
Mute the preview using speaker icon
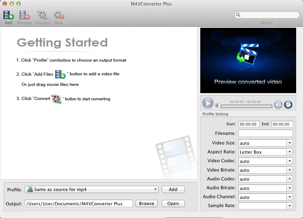217,105
